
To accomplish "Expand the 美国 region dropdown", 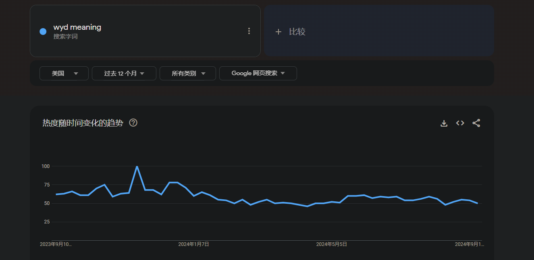I will tap(64, 74).
